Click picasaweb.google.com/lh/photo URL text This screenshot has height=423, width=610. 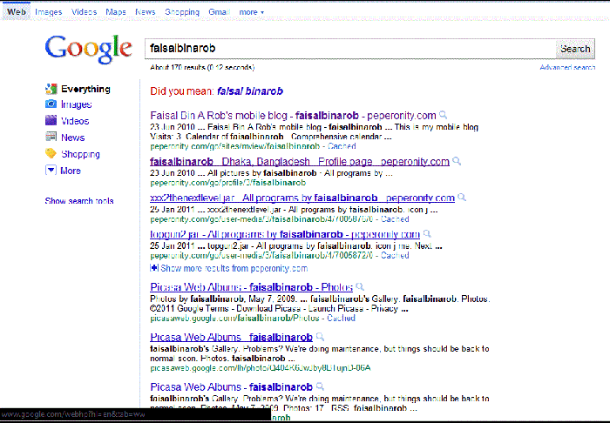261,367
